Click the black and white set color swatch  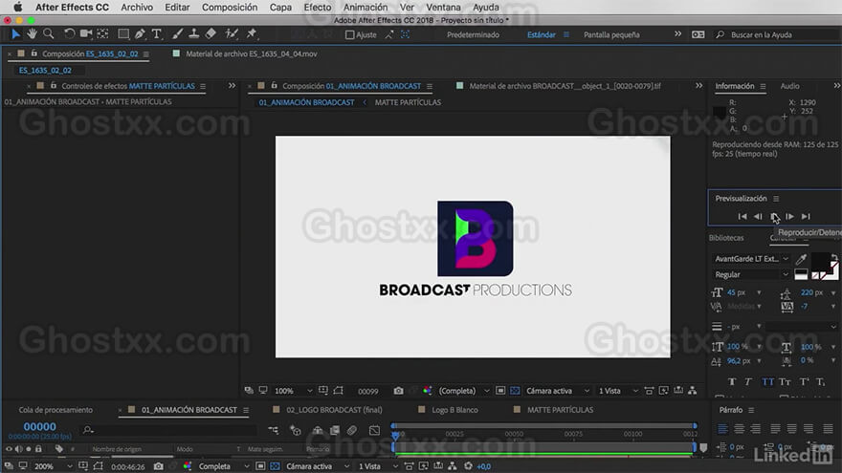point(801,274)
